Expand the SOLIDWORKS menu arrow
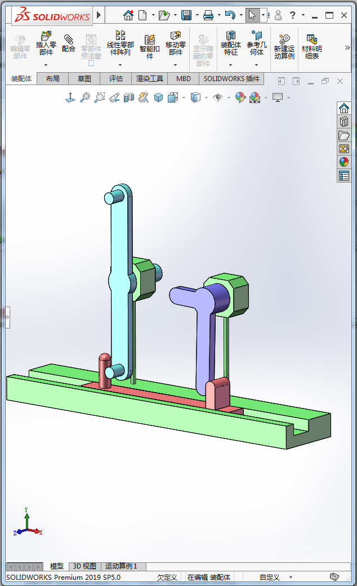 pyautogui.click(x=99, y=15)
